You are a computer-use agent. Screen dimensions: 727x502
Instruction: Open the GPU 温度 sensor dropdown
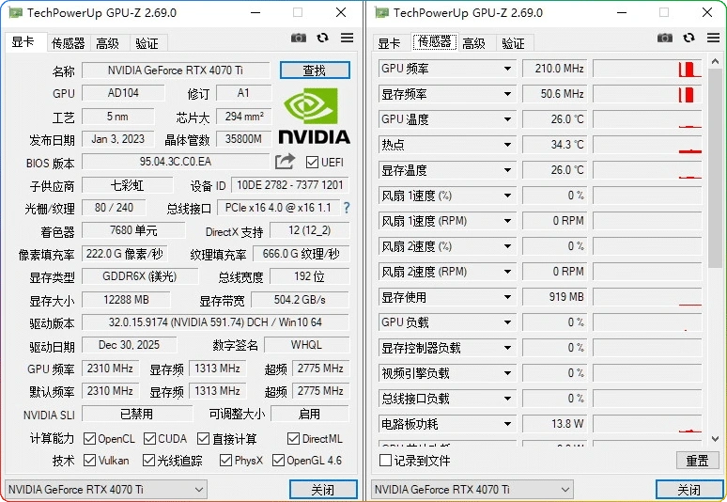click(x=508, y=119)
